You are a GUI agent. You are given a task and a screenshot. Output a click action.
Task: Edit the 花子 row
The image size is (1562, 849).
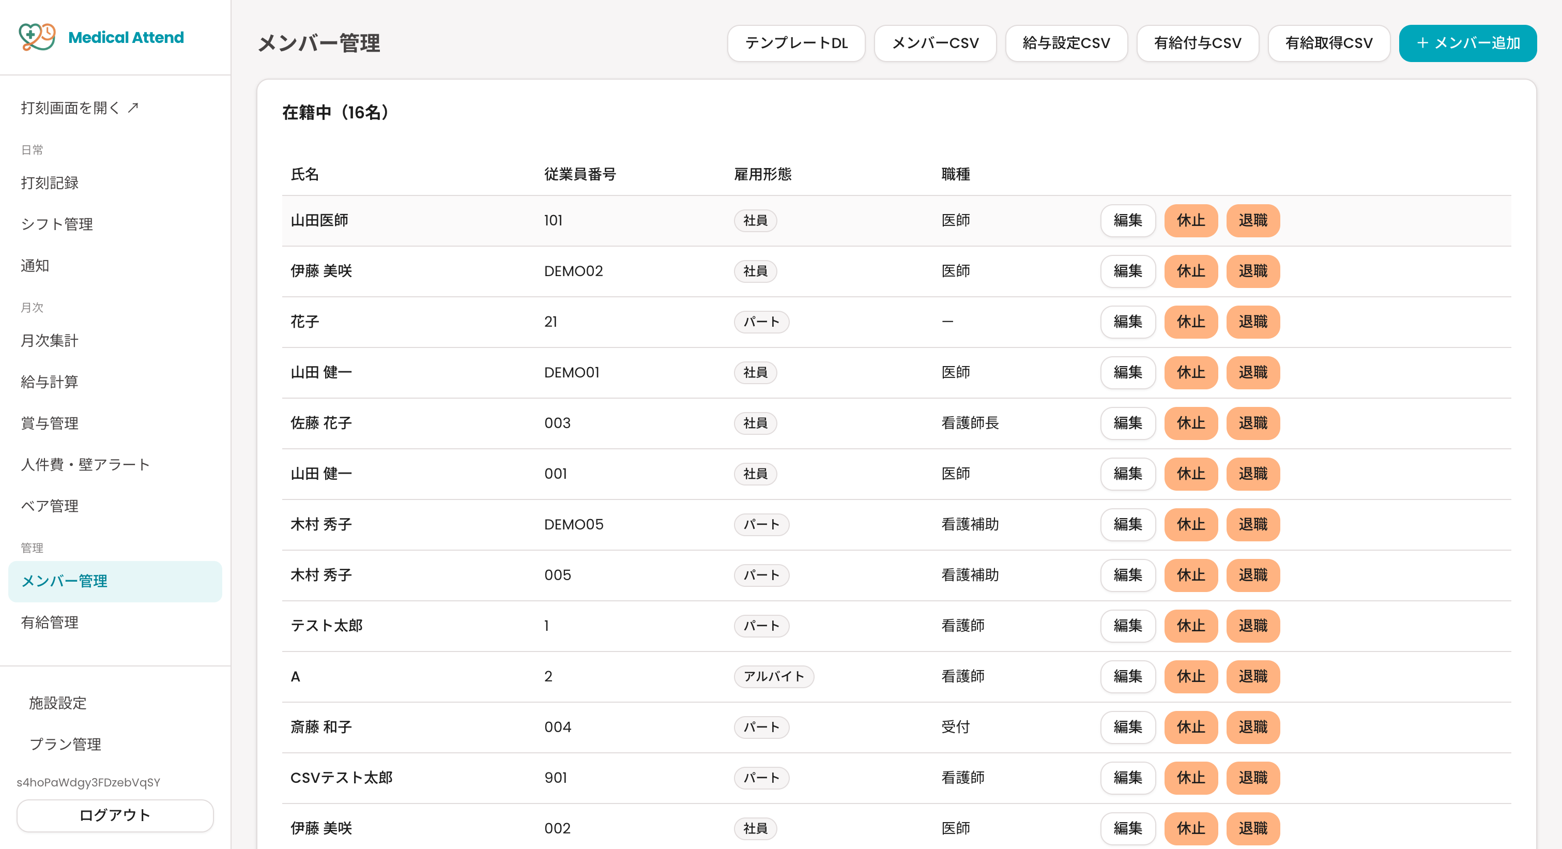pos(1128,322)
